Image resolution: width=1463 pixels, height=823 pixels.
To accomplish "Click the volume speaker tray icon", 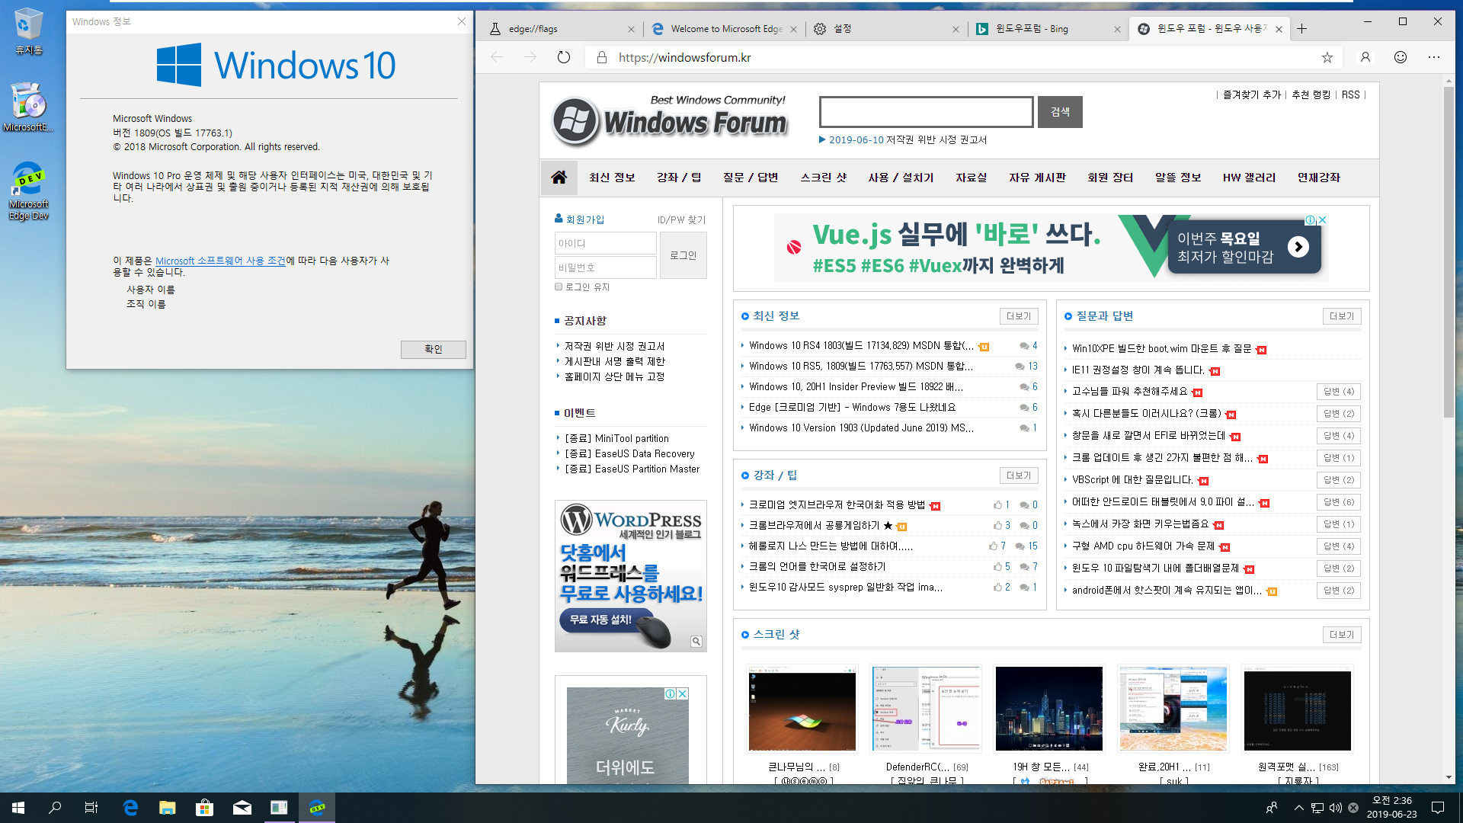I will tap(1335, 808).
